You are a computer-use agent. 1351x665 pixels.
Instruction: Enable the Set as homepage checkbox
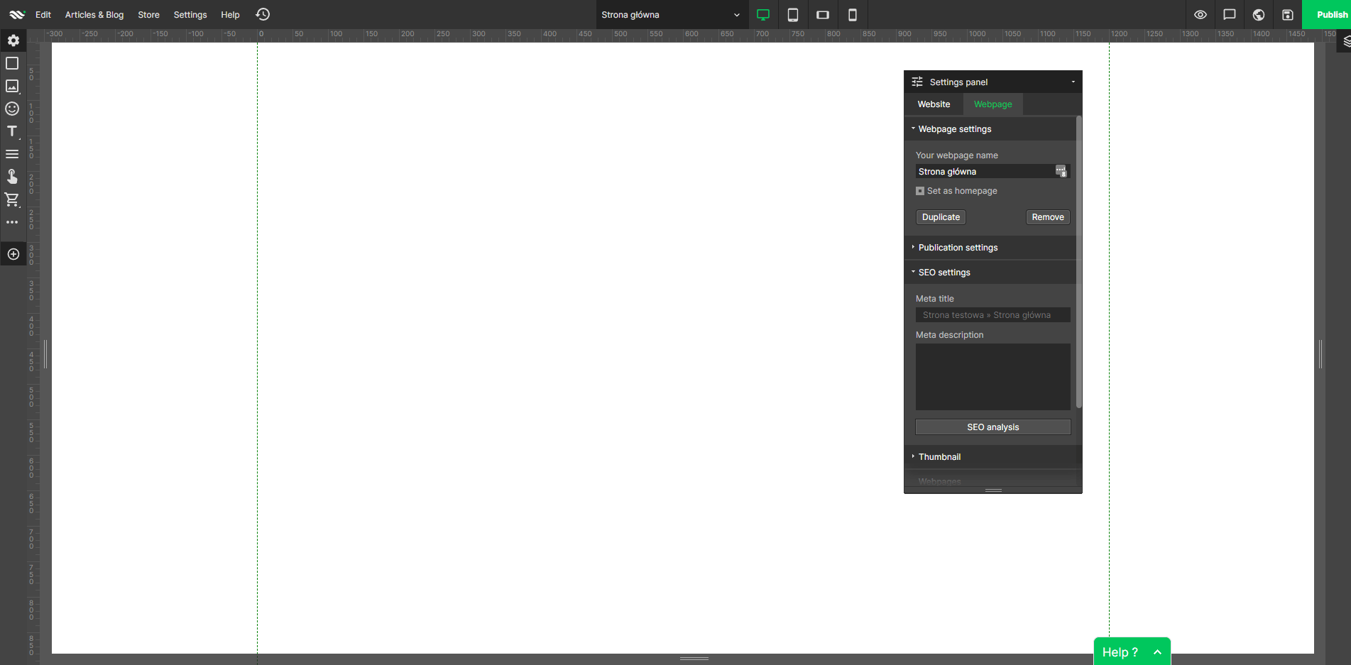[x=920, y=190]
